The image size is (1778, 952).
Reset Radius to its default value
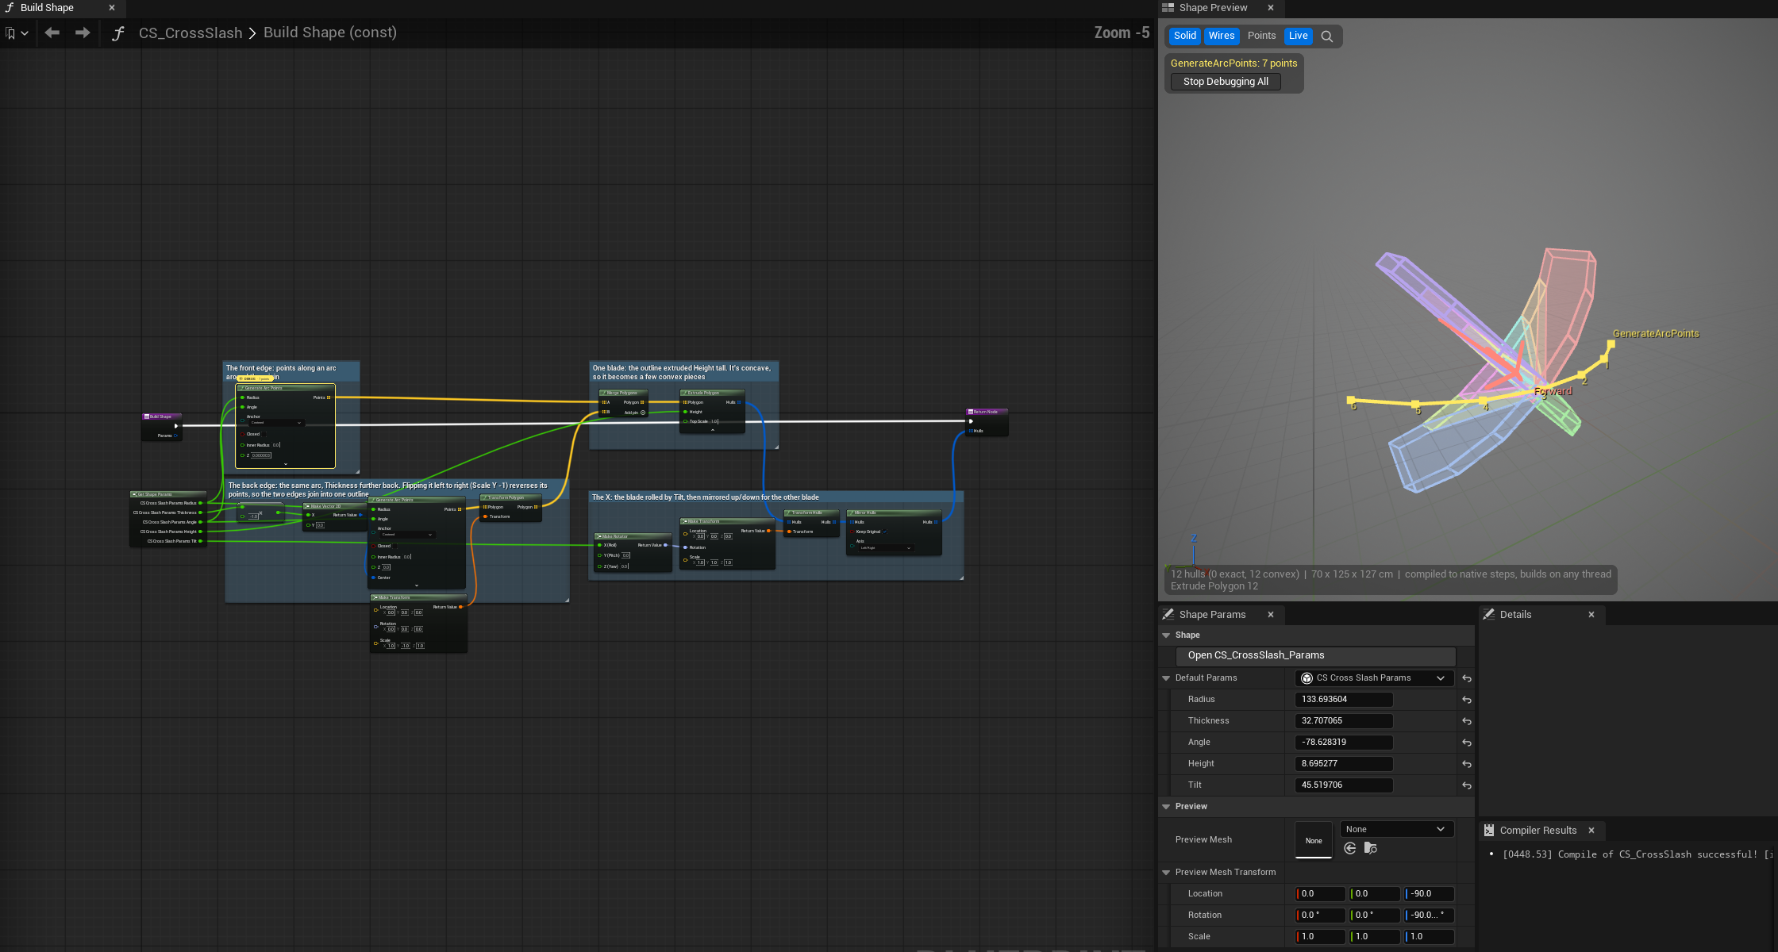(x=1467, y=700)
